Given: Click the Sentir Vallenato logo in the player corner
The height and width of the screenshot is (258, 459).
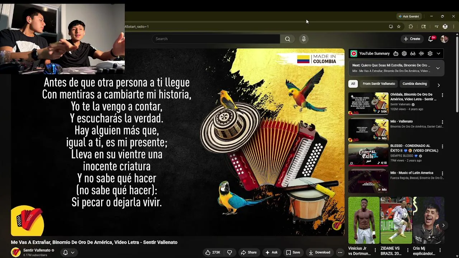Looking at the screenshot, I should coord(337,226).
